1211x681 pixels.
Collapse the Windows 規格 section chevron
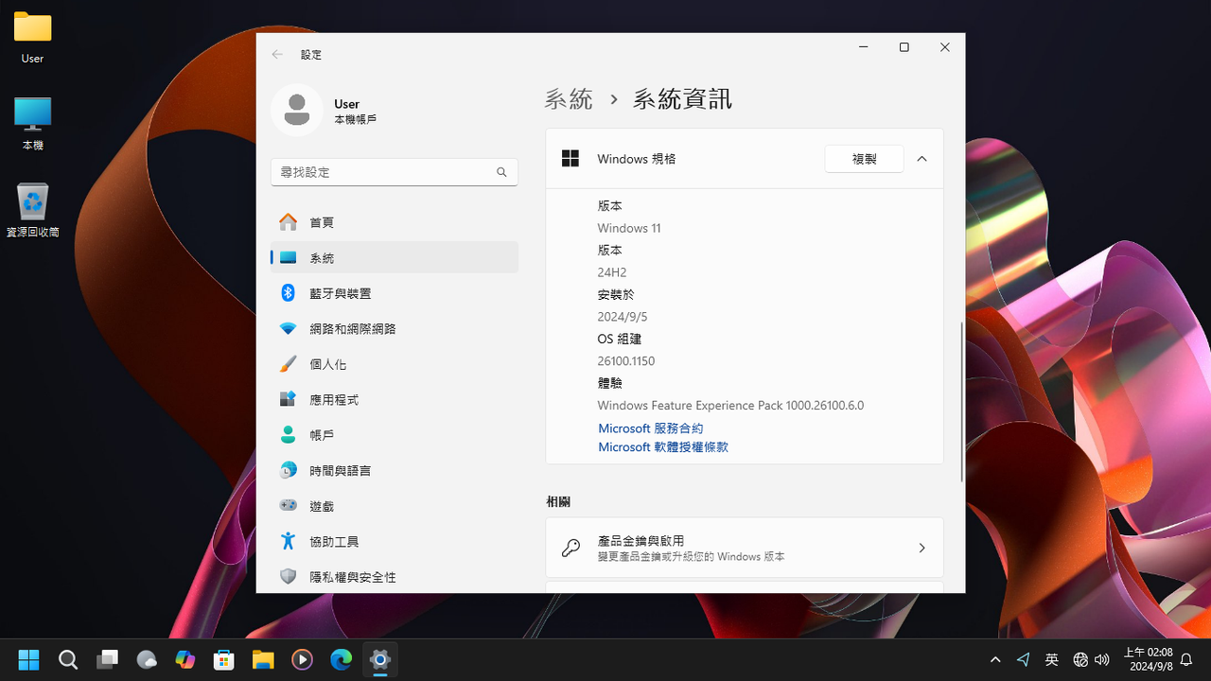click(x=921, y=159)
